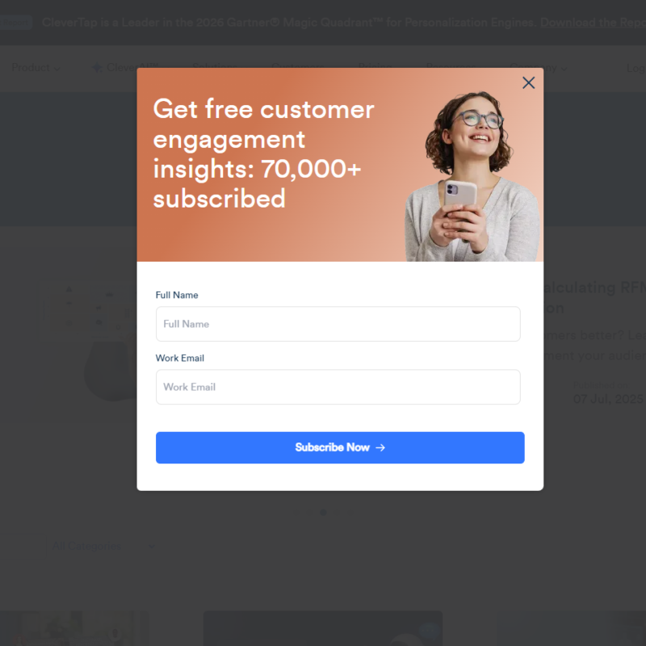Screen dimensions: 646x646
Task: Close the newsletter popup with the X
Action: (529, 83)
